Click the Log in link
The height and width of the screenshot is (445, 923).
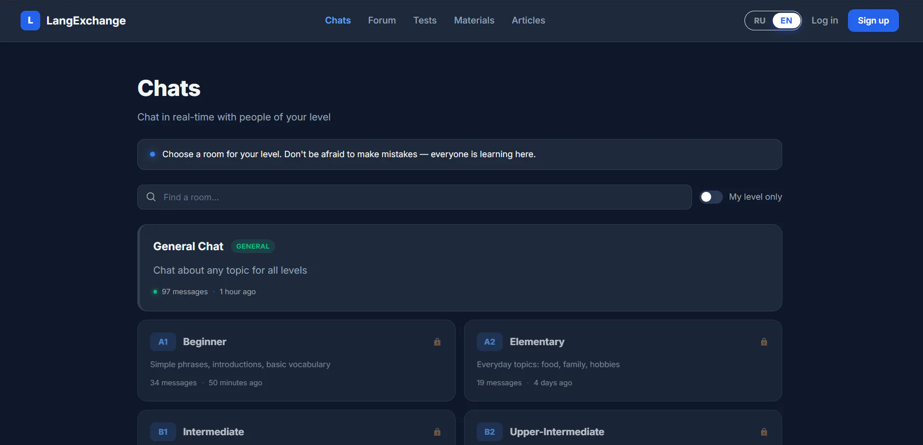click(825, 21)
